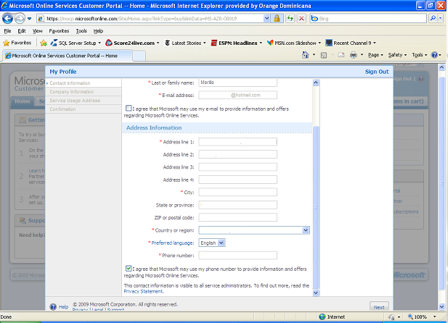Click the Home toolbar icon

tap(306, 55)
